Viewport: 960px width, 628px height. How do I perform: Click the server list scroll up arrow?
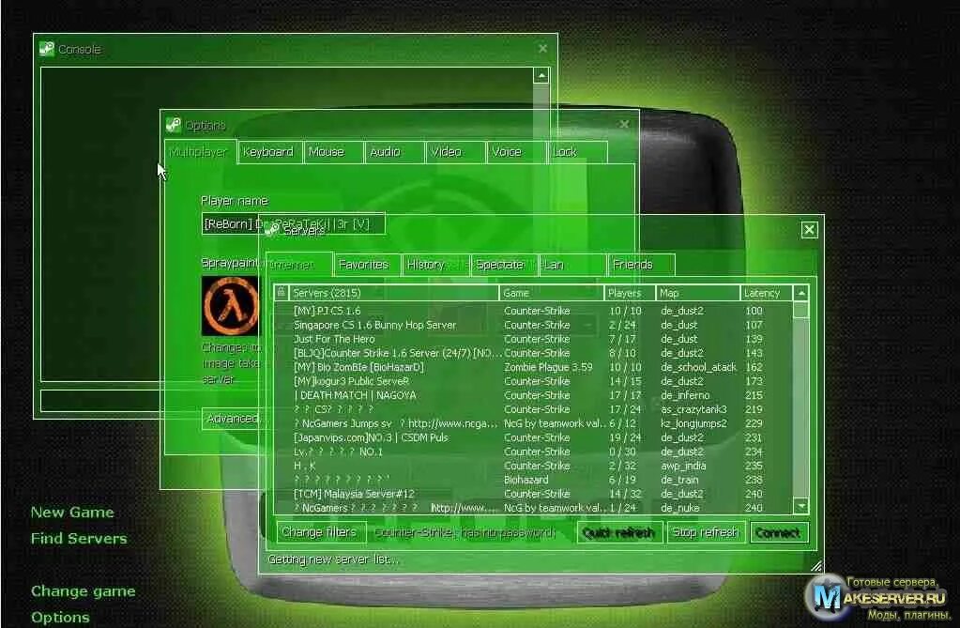pyautogui.click(x=800, y=293)
